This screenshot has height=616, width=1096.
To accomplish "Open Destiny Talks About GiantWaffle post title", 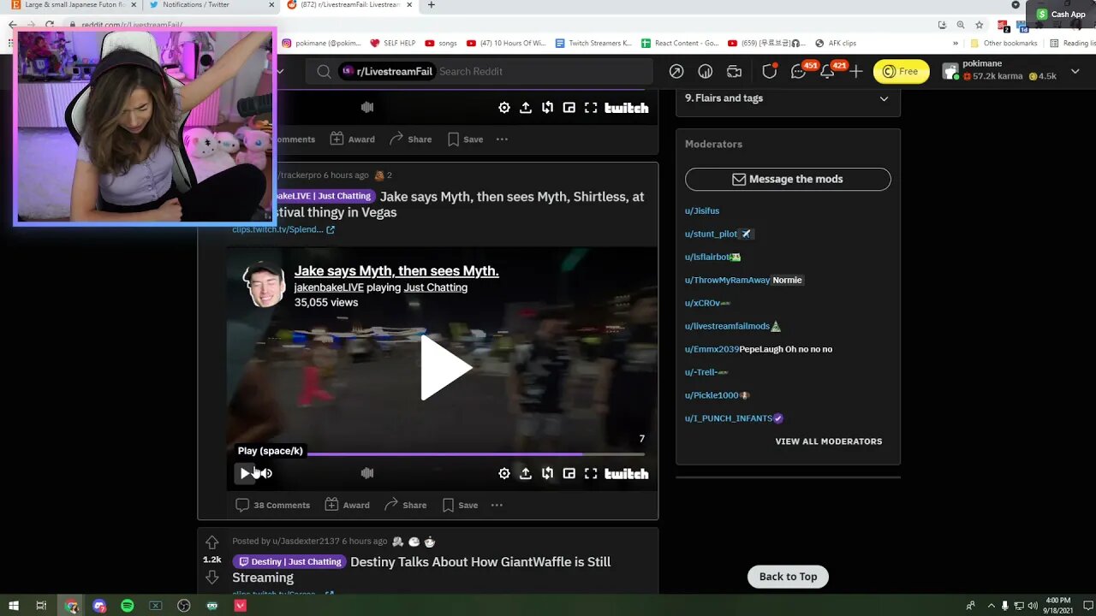I will (x=480, y=562).
